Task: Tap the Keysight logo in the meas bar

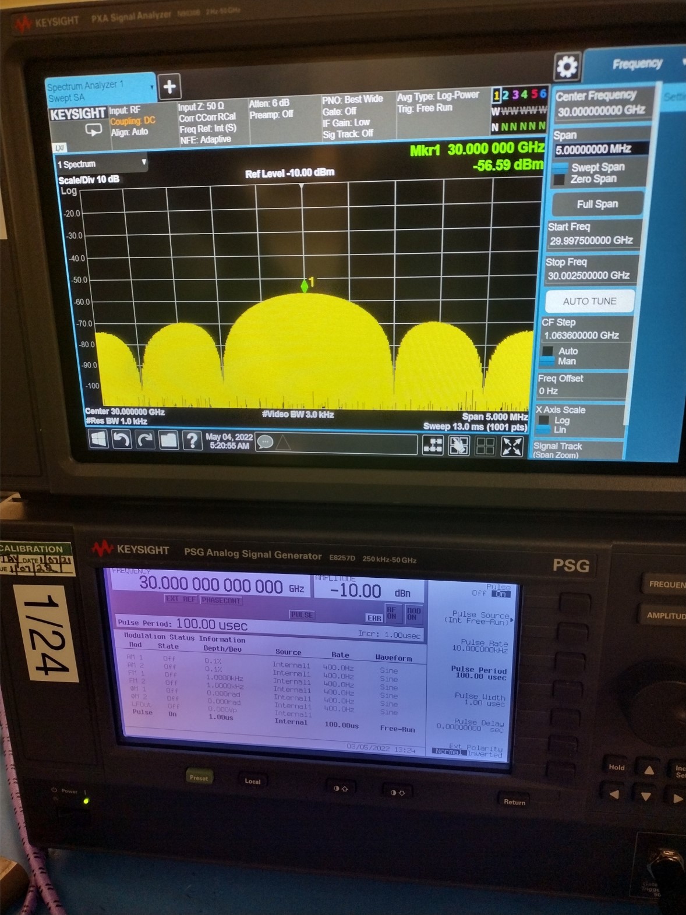Action: coord(78,114)
